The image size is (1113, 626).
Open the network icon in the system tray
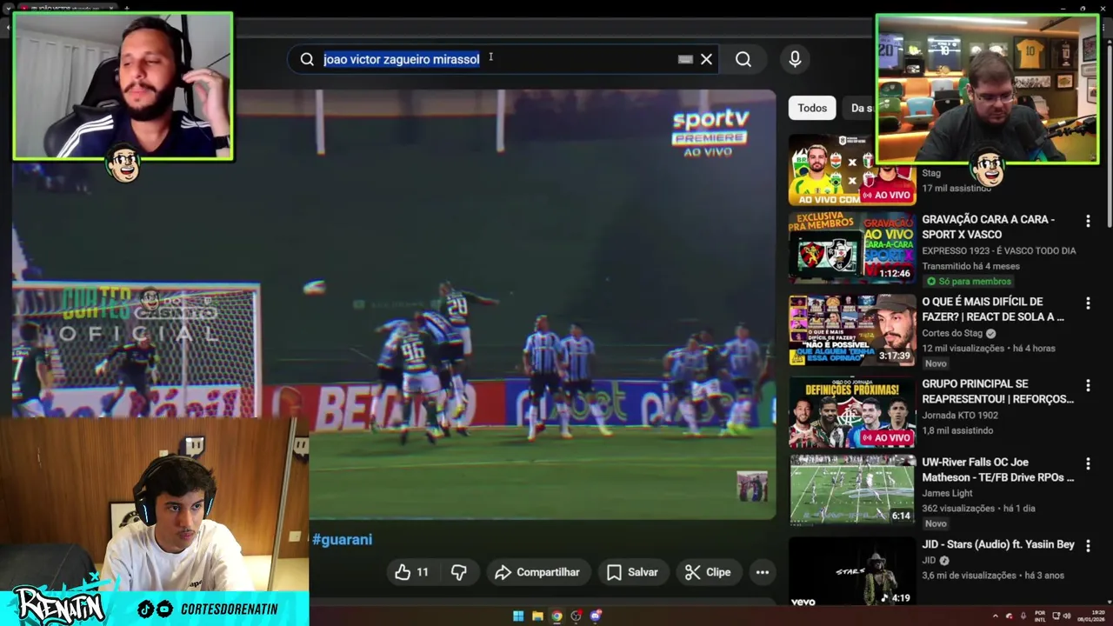point(1056,616)
